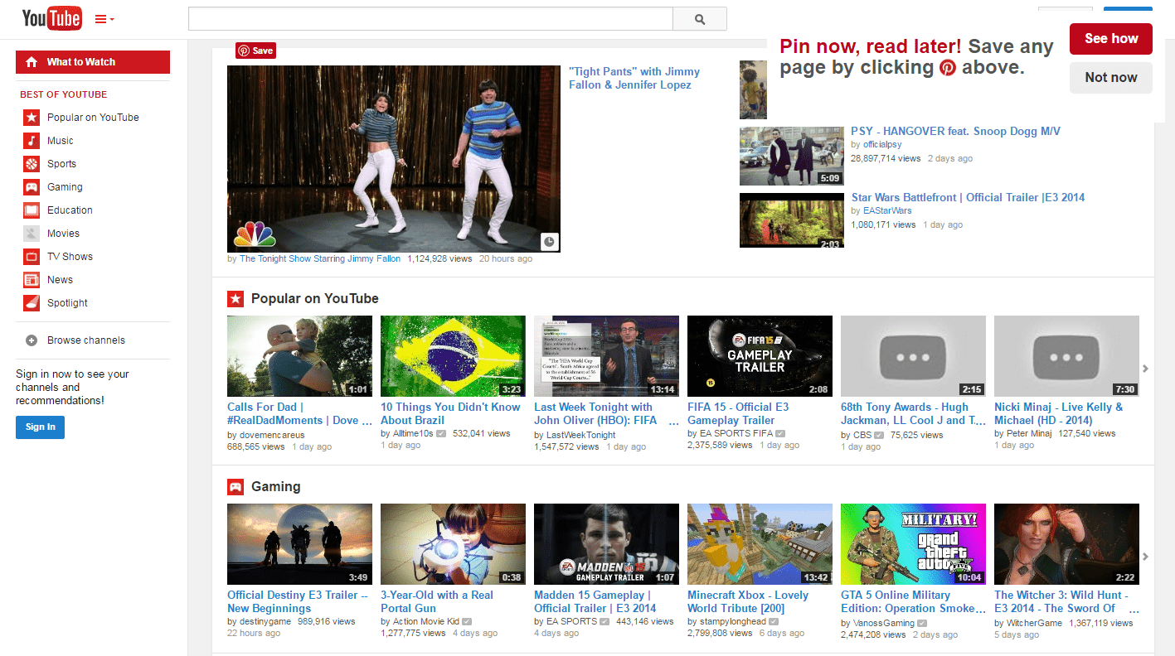Click the Calls For Dad video thumbnail

coord(299,356)
